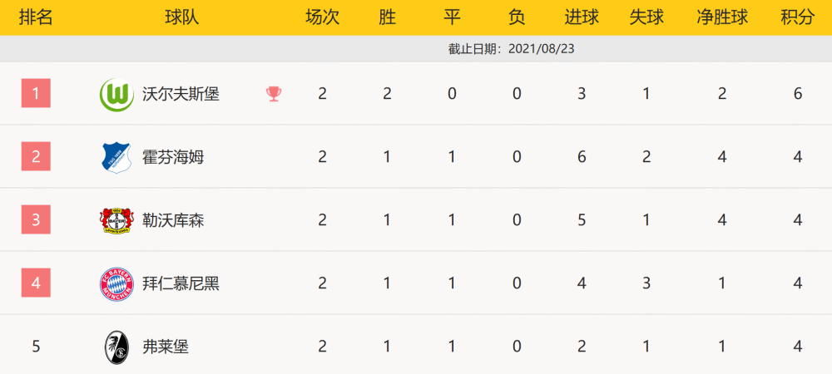Click the FC Bayern München logo

click(x=116, y=284)
